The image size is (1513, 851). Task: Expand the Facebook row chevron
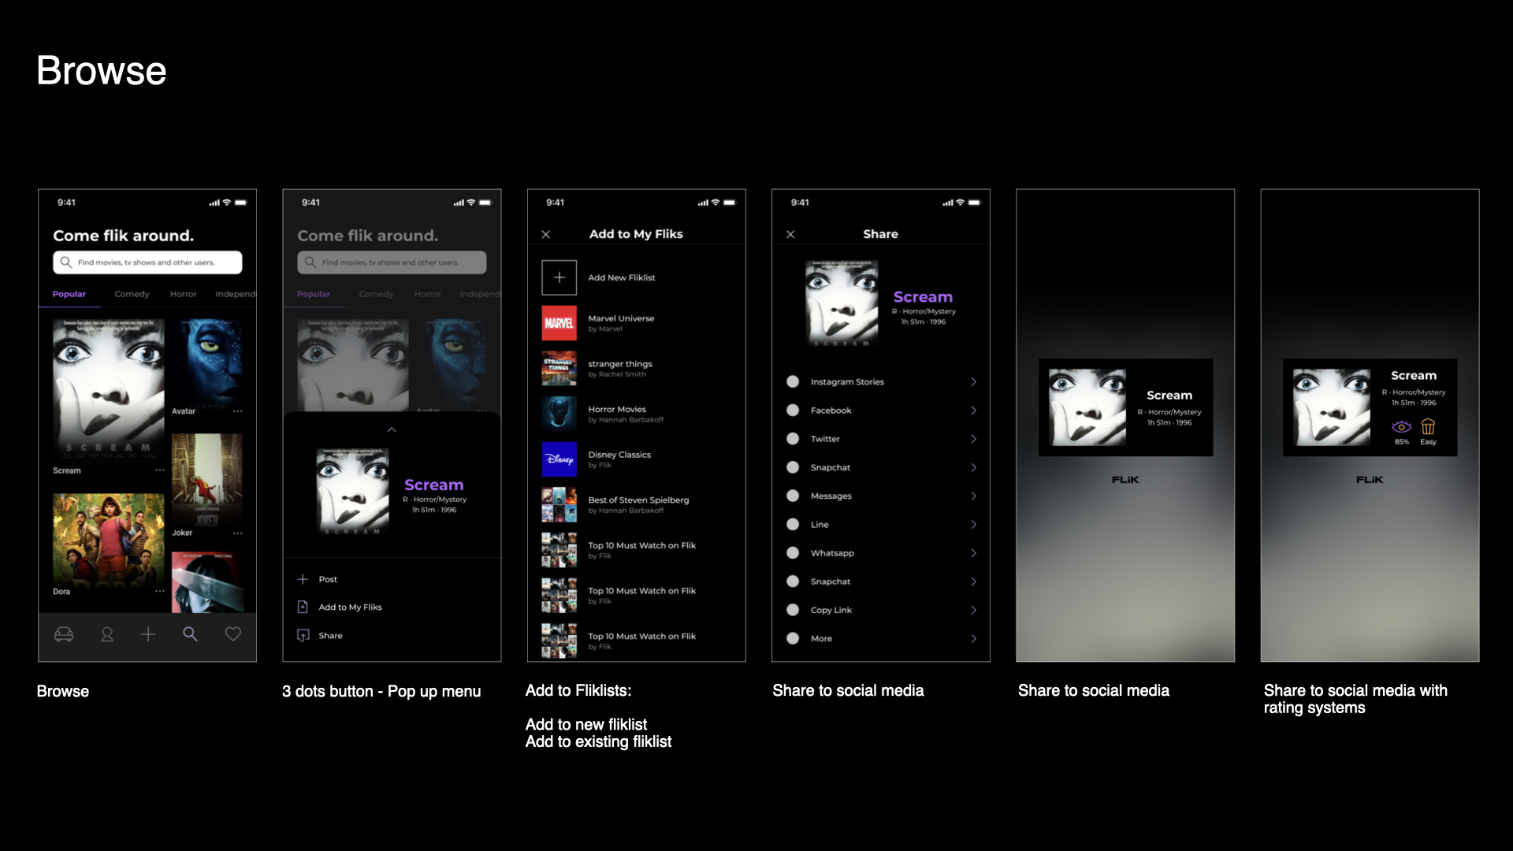pos(974,411)
